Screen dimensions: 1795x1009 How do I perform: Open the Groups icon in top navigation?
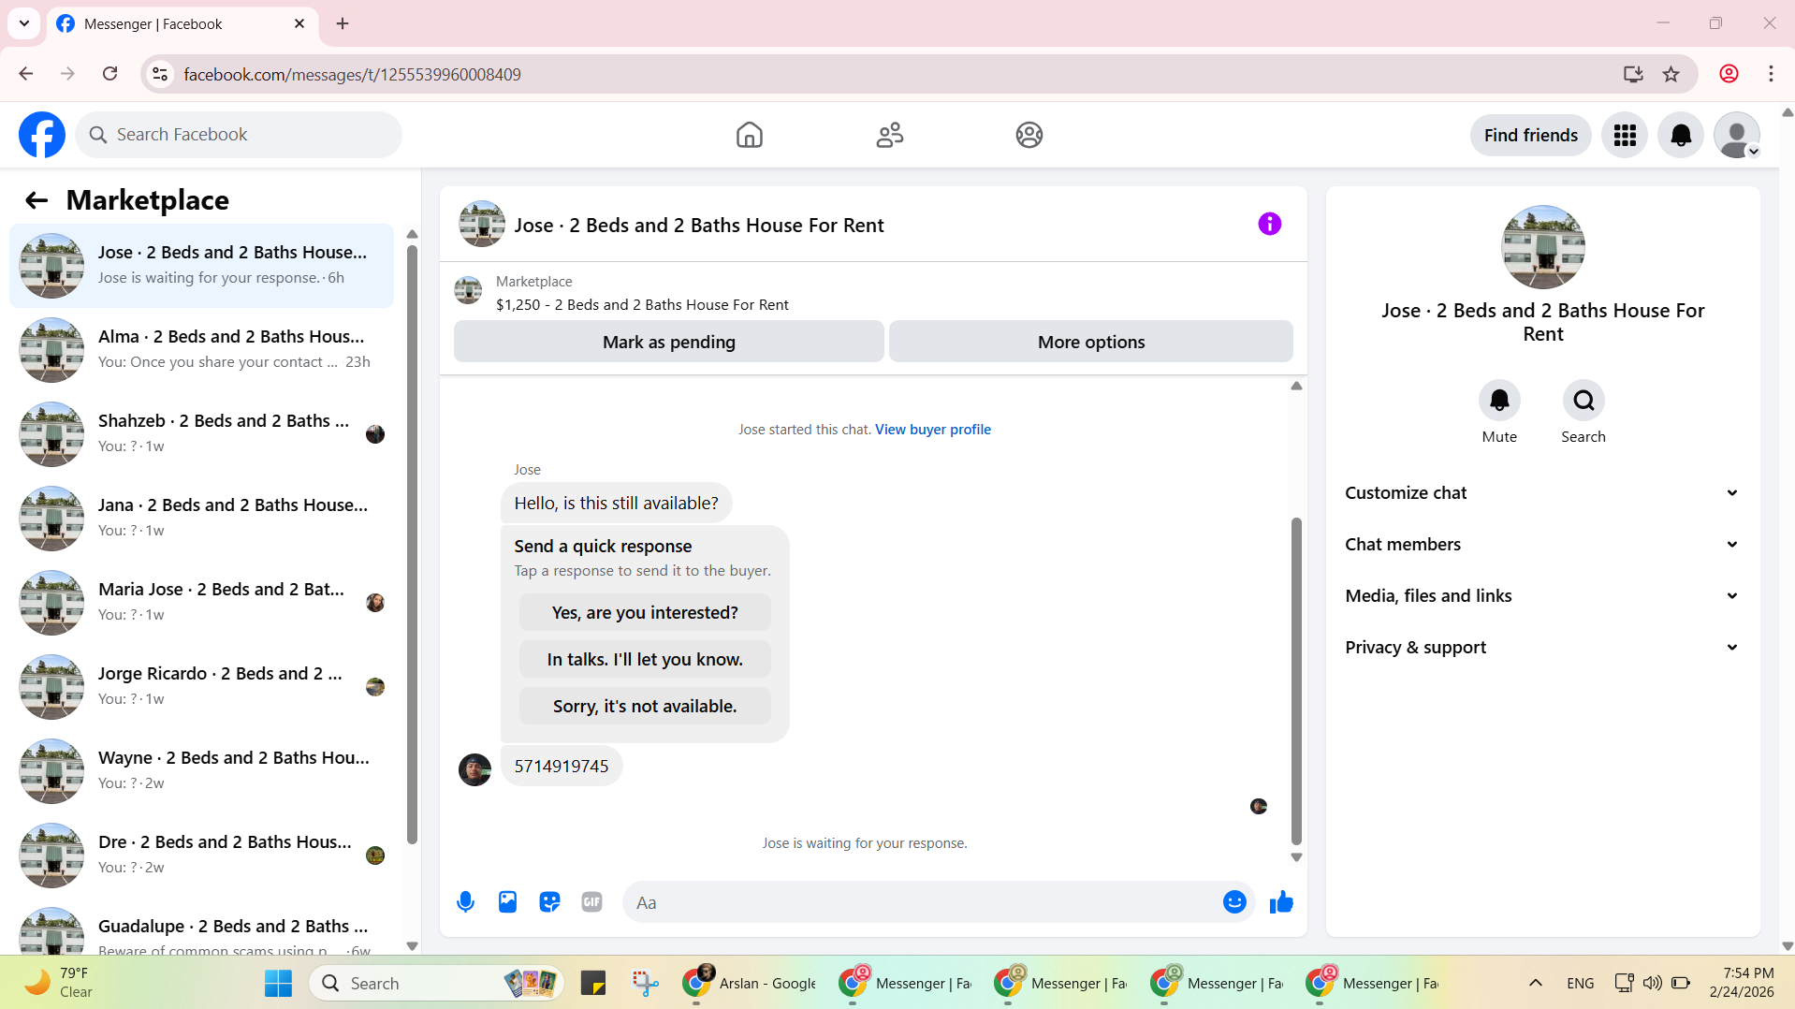tap(1029, 135)
